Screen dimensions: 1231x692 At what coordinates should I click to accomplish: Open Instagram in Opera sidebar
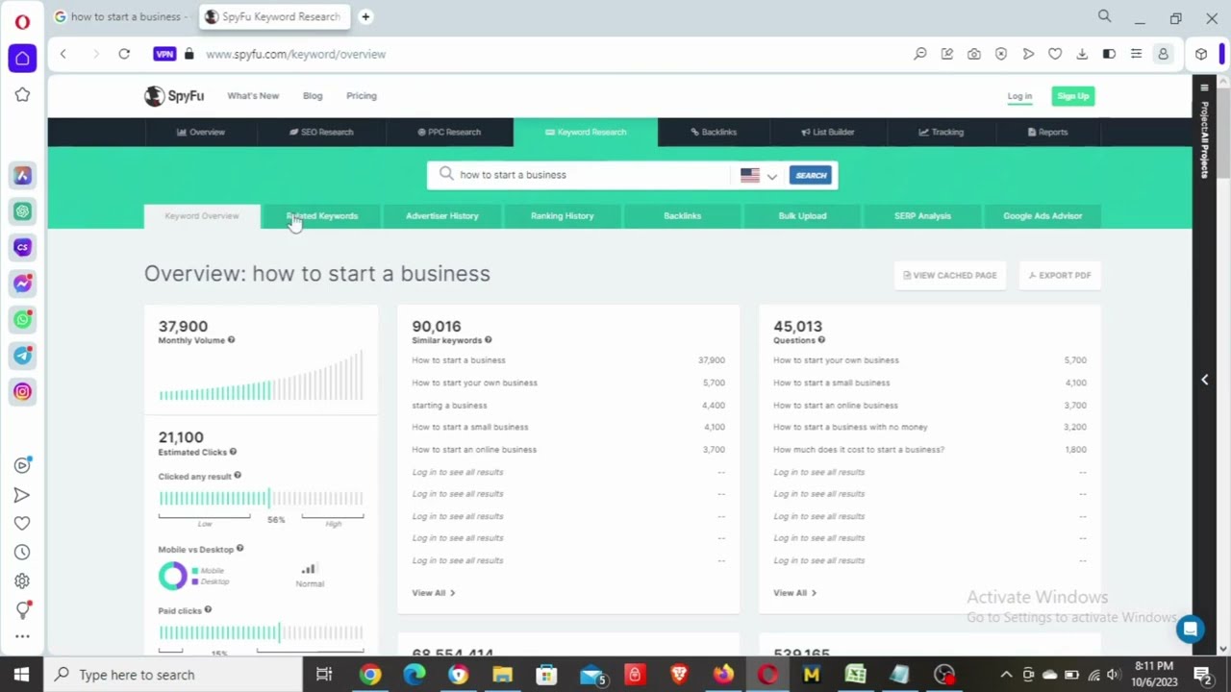[x=22, y=391]
